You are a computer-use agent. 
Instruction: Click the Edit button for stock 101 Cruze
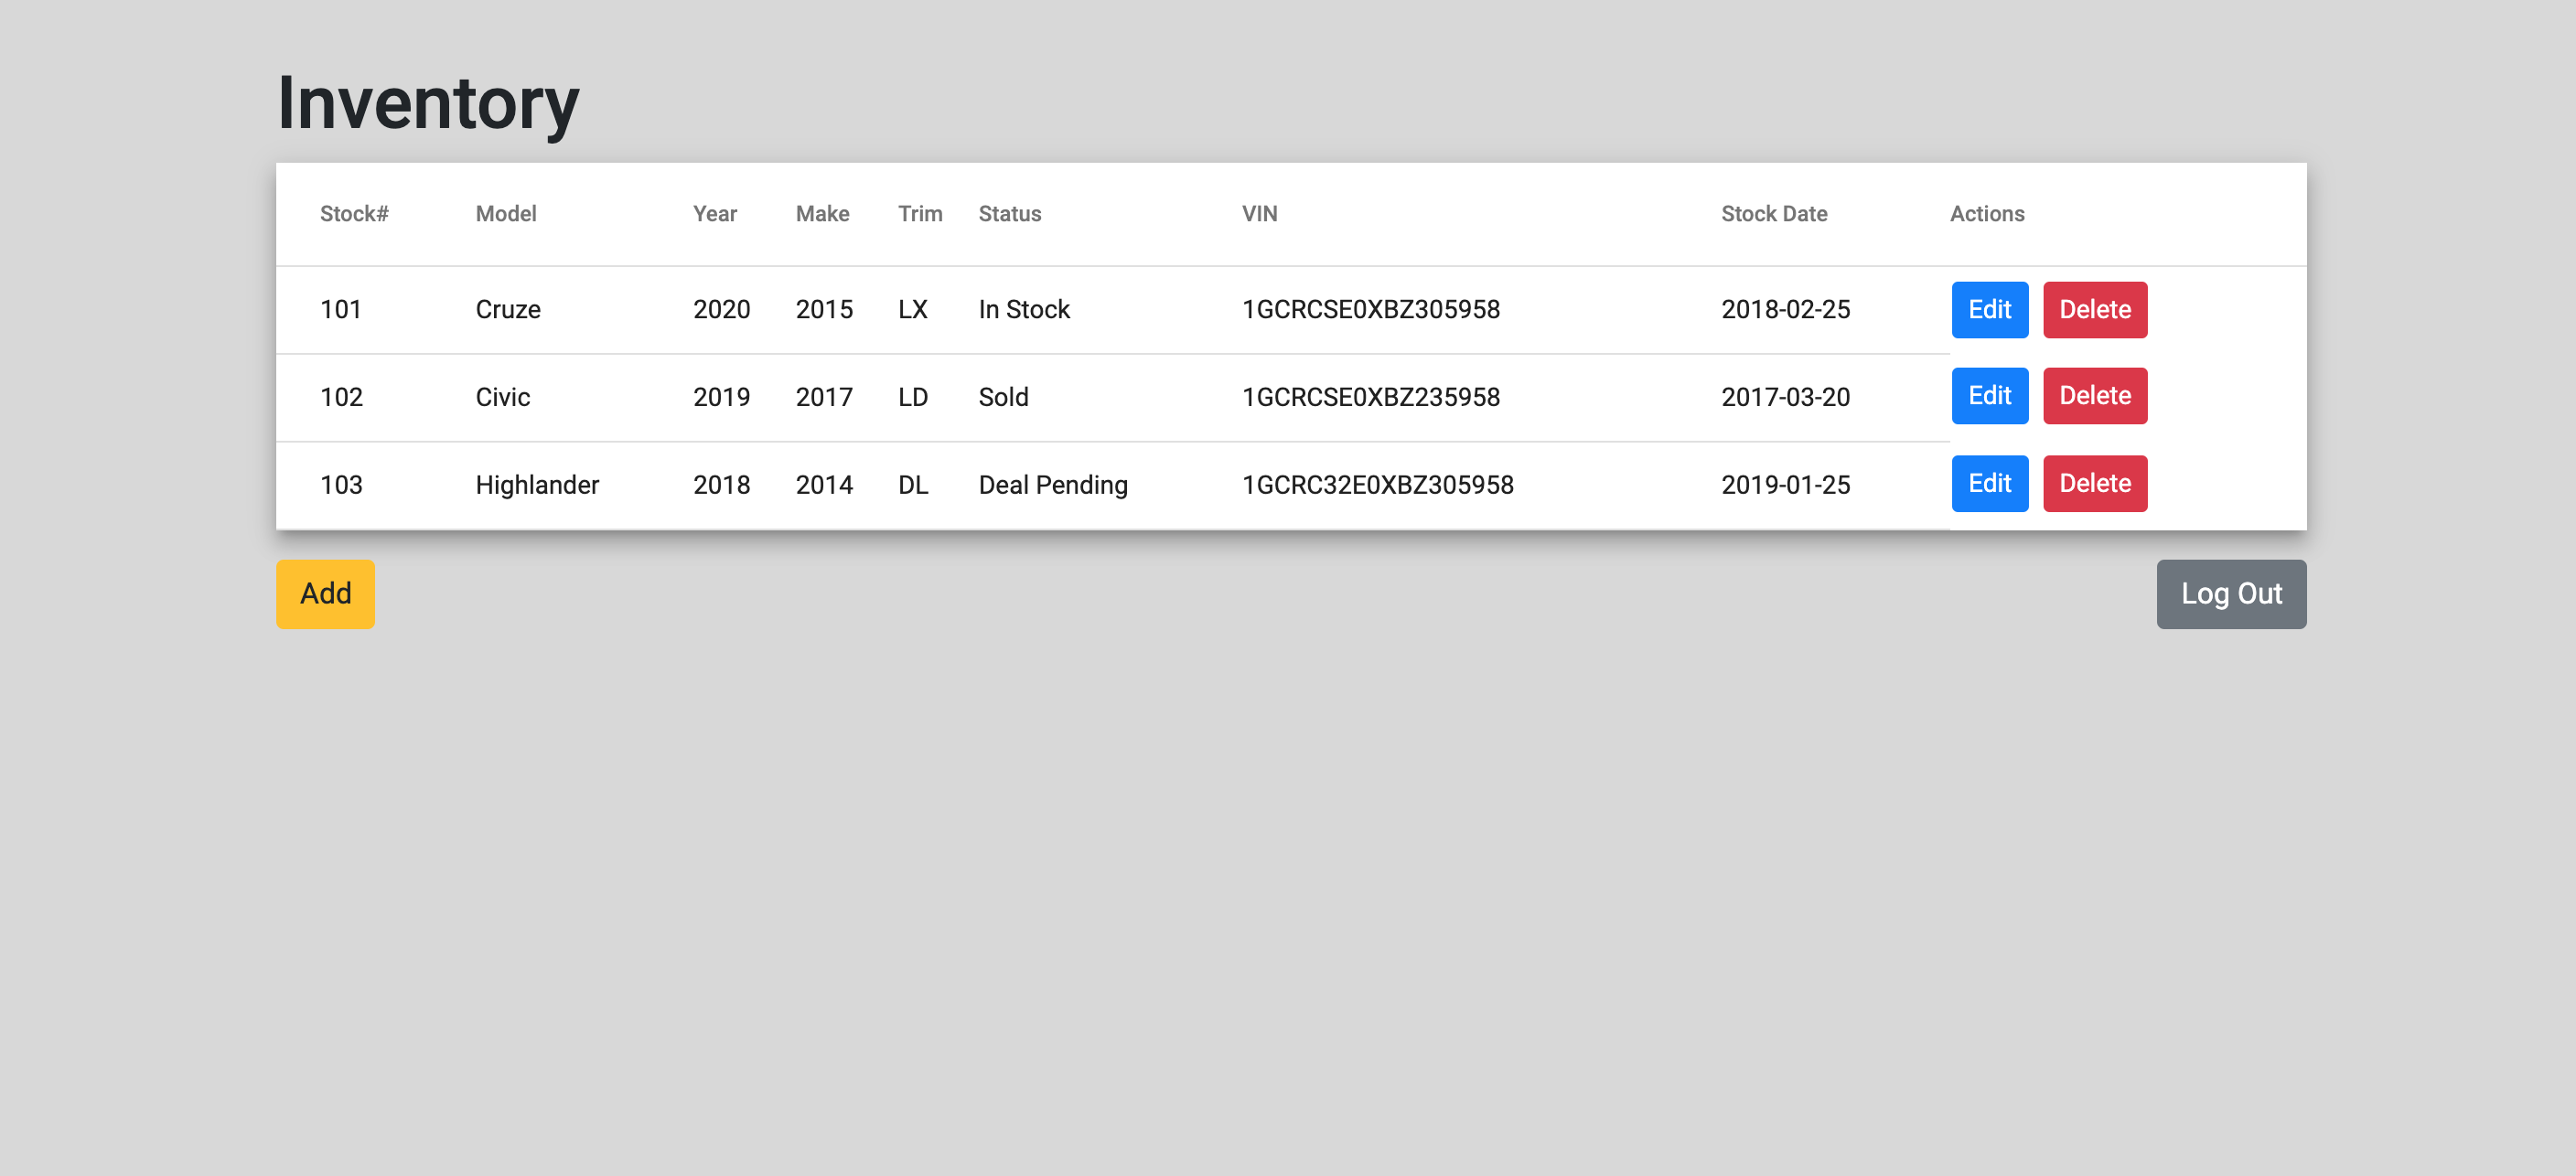coord(1989,309)
